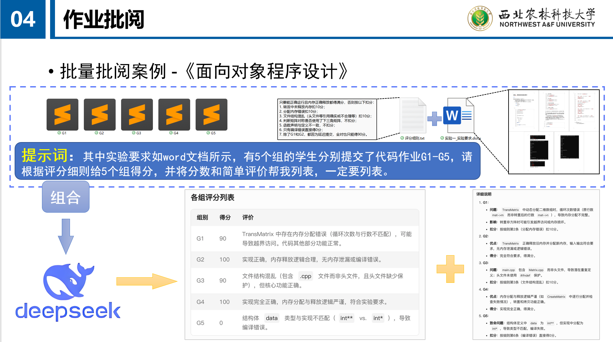Click the G4 Sublime Text file icon
This screenshot has height=342, width=613.
[x=174, y=114]
